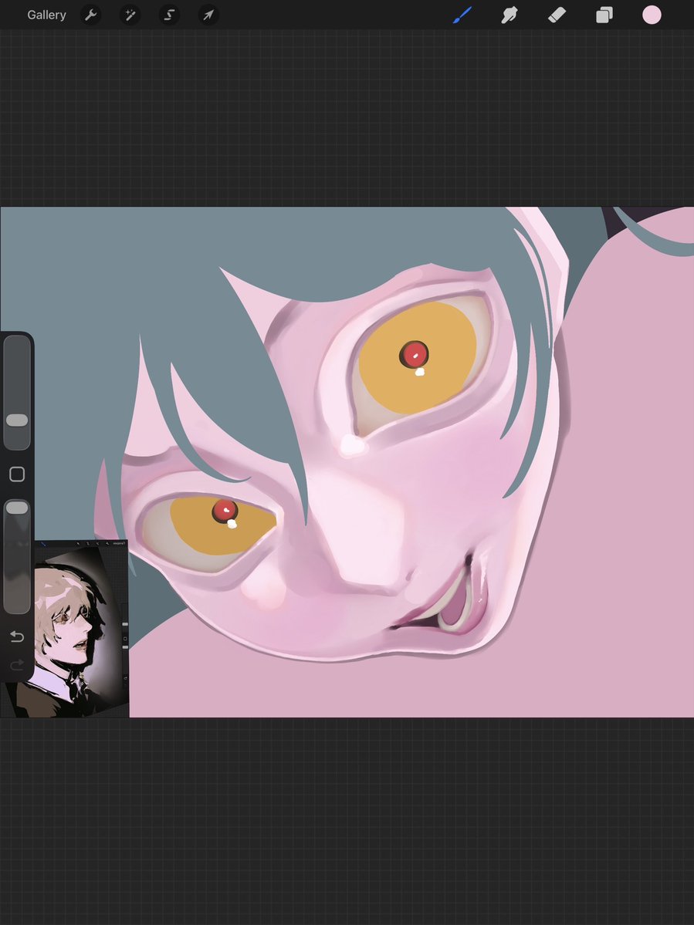Activate the Transform arrow tool
Viewport: 694px width, 925px height.
[208, 15]
